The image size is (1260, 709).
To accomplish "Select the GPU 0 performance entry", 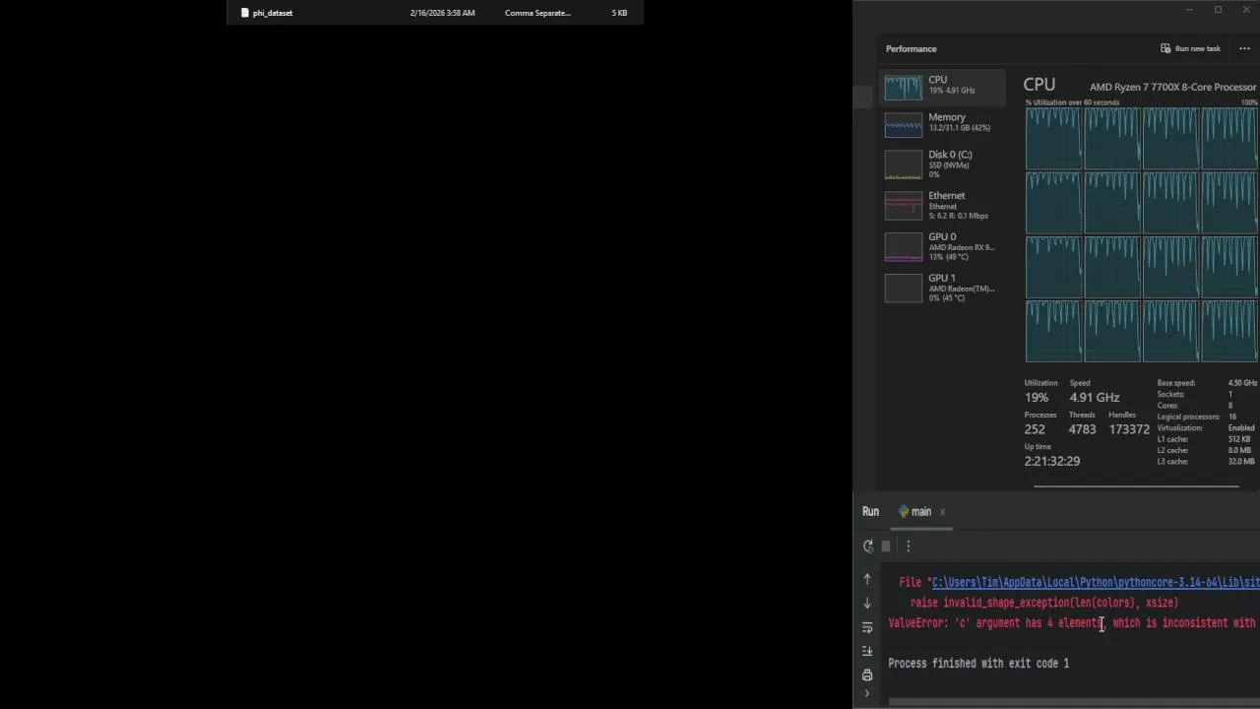I will click(943, 246).
